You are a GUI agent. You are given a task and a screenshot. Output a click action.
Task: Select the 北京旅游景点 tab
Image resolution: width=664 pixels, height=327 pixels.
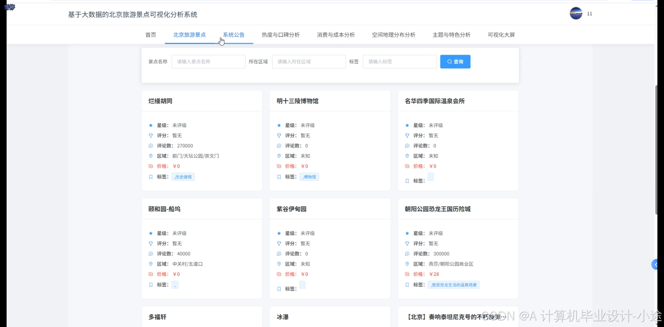[x=189, y=35]
